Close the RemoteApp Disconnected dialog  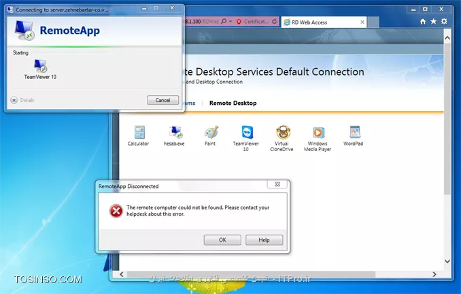point(277,184)
